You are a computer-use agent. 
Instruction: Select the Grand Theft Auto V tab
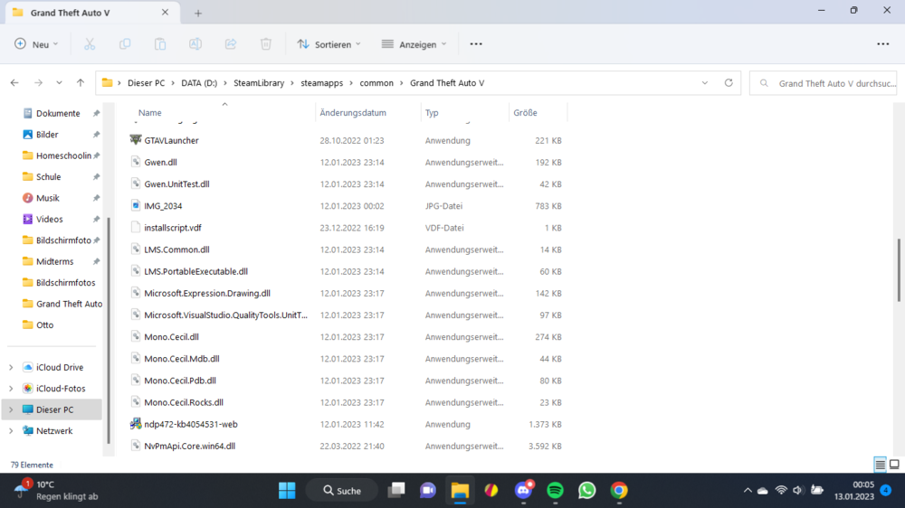tap(92, 13)
